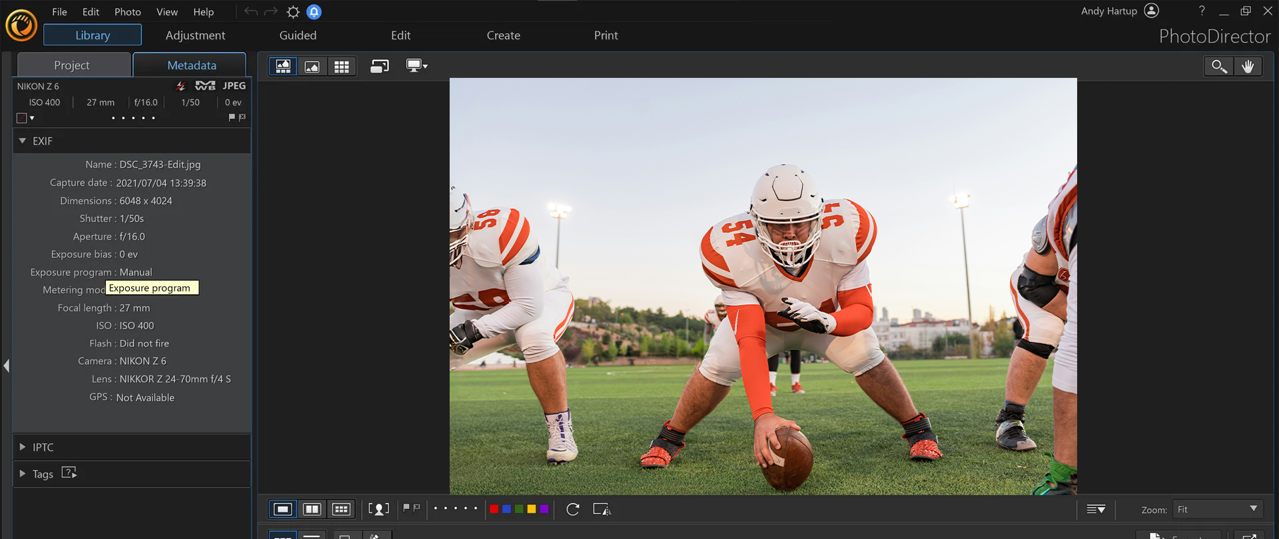Open the face tagging tool icon
The height and width of the screenshot is (539, 1279).
tap(379, 509)
